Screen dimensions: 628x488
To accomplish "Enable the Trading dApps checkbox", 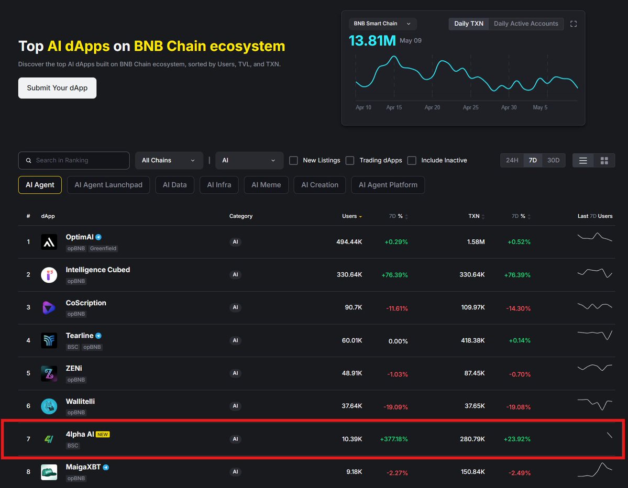I will [x=350, y=161].
